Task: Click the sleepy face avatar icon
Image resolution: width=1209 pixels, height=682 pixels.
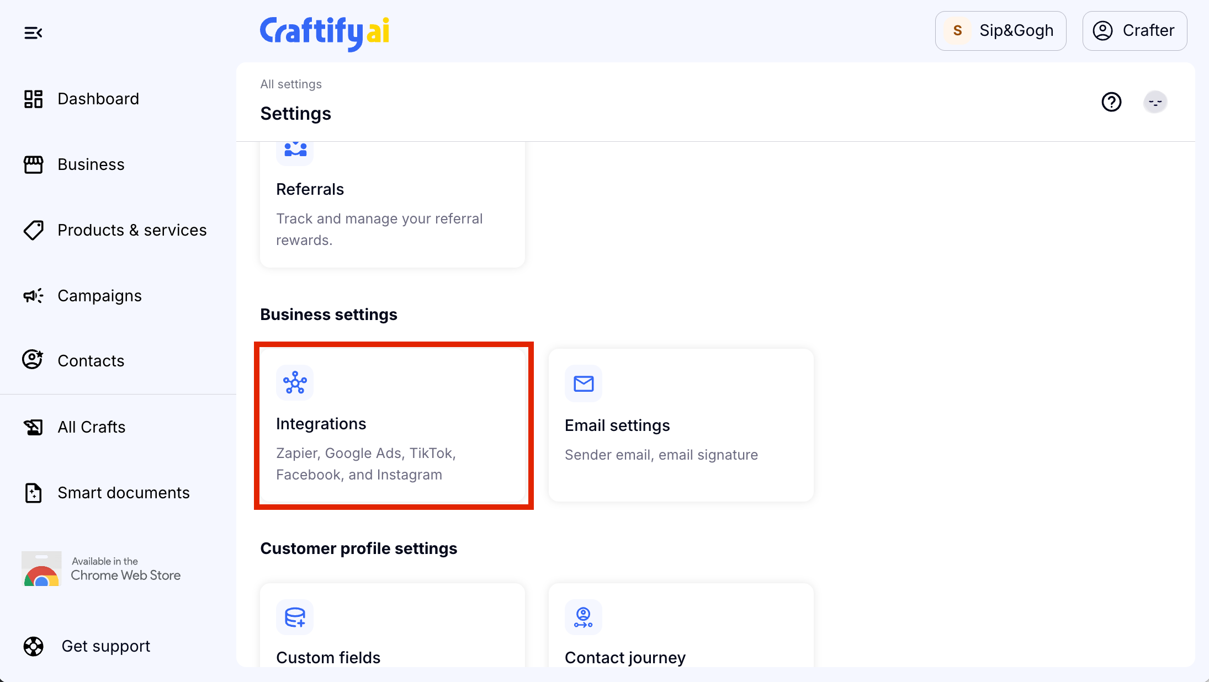Action: click(1155, 102)
